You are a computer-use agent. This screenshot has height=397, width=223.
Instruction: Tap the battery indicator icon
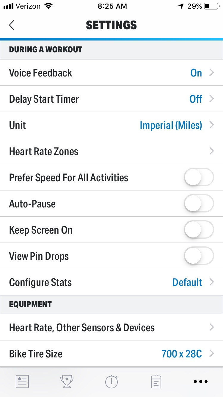click(212, 6)
